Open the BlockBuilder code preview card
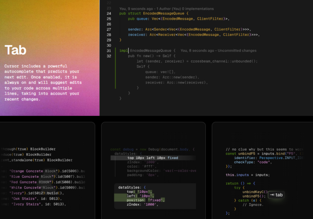The height and width of the screenshot is (219, 313). click(x=47, y=171)
